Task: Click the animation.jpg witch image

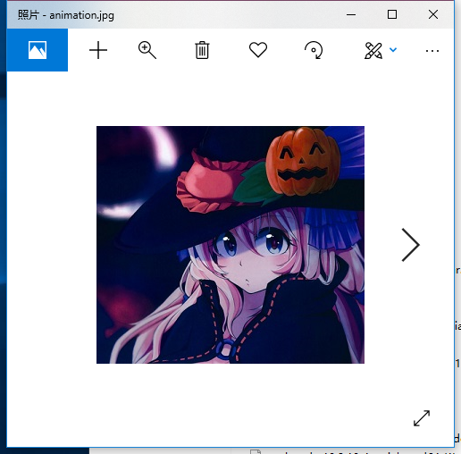Action: [x=230, y=245]
